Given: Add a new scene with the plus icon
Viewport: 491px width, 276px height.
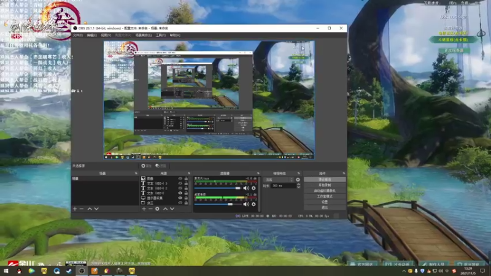Looking at the screenshot, I should pos(75,209).
